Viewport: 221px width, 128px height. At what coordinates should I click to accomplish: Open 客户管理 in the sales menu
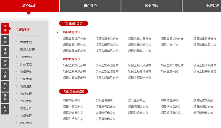coord(26,42)
